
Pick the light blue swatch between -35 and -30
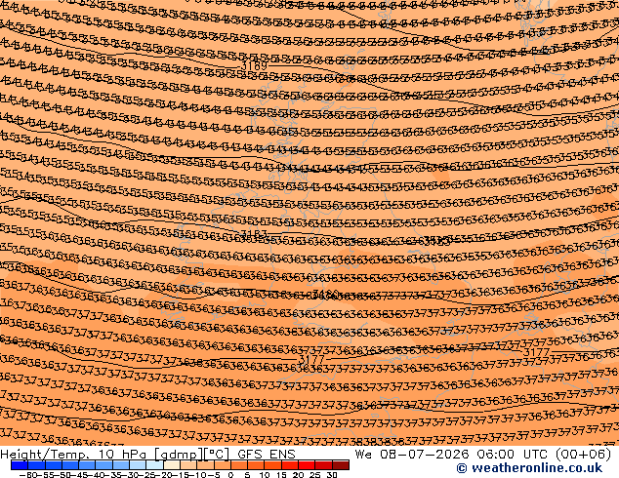tap(121, 465)
